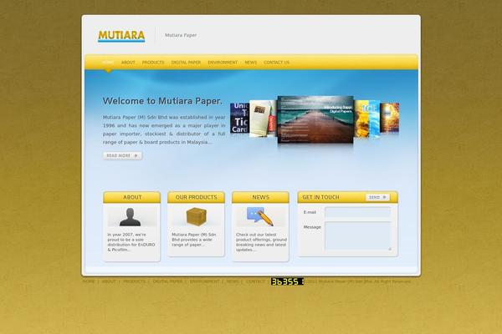Click the 'Welcome to Mutiara Paper.' heading
This screenshot has height=334, width=502.
click(162, 101)
